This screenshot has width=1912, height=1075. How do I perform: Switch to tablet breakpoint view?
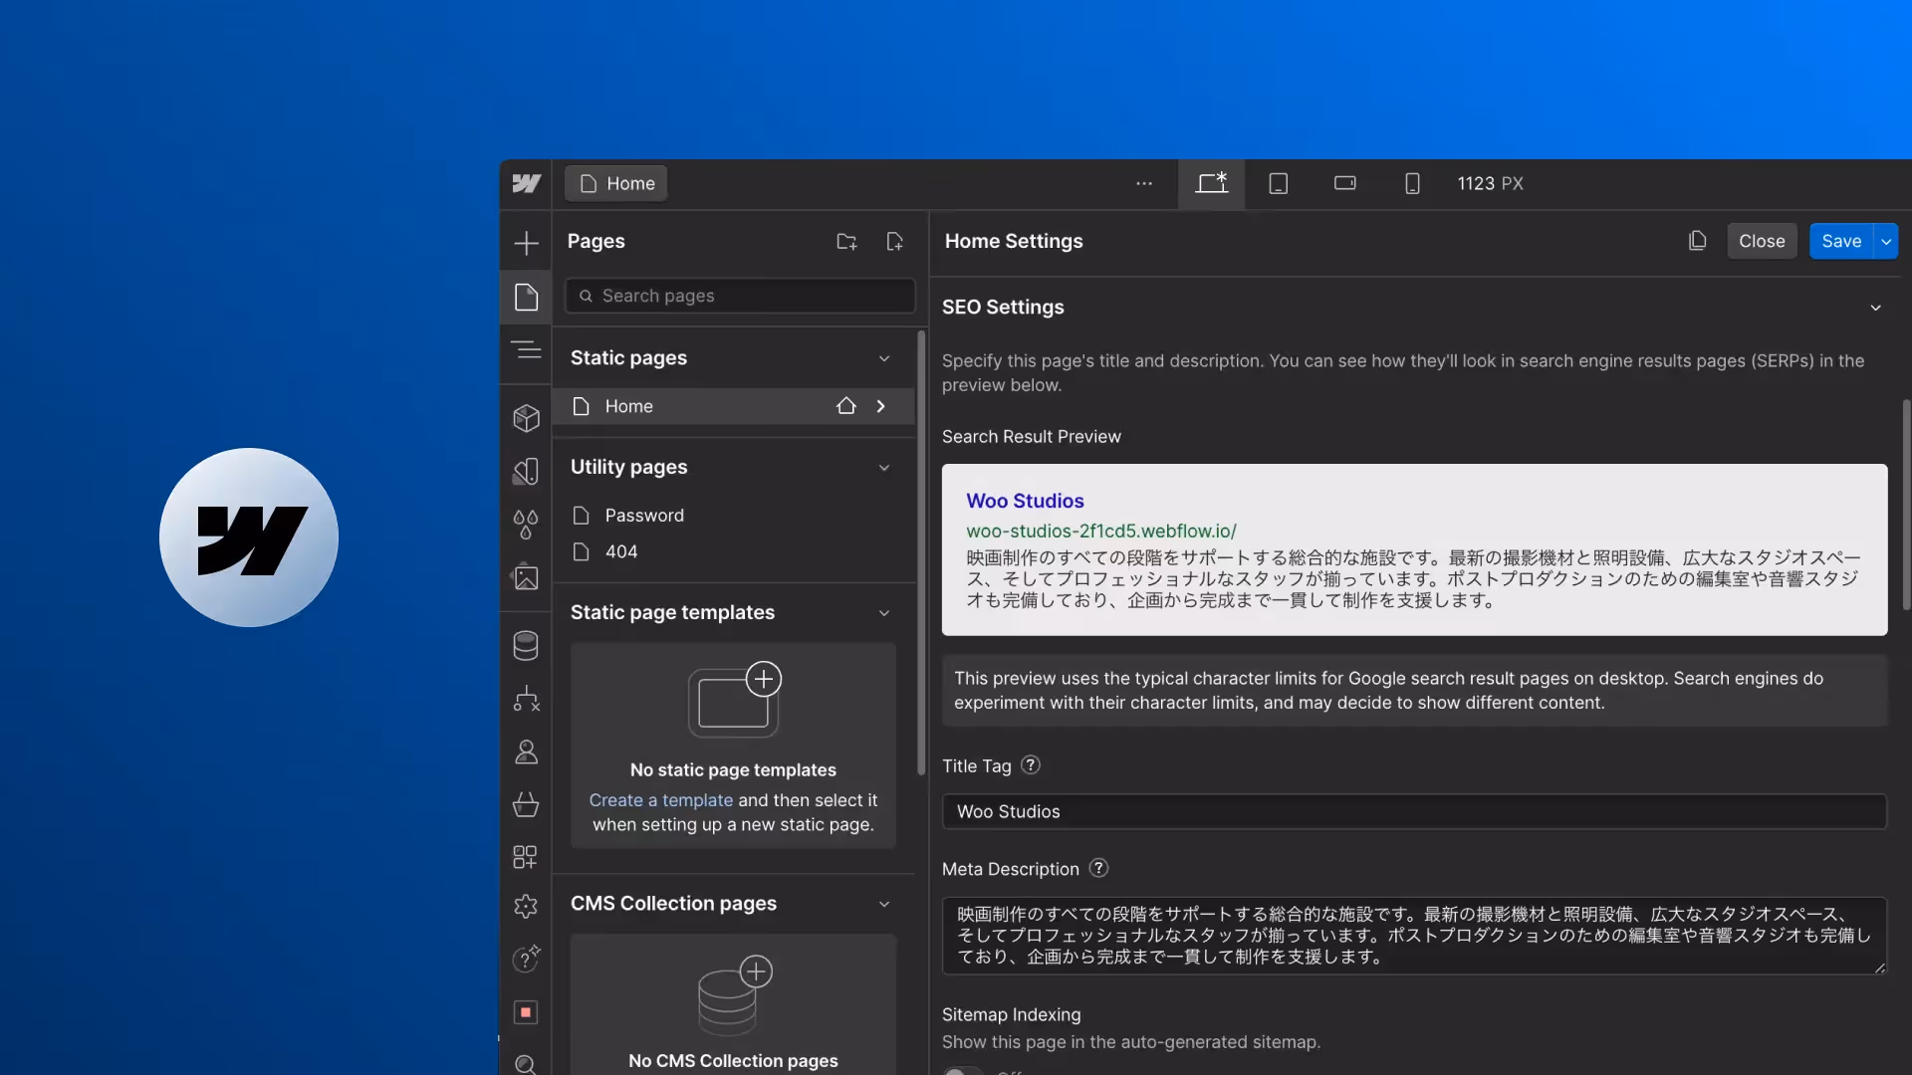pos(1278,183)
